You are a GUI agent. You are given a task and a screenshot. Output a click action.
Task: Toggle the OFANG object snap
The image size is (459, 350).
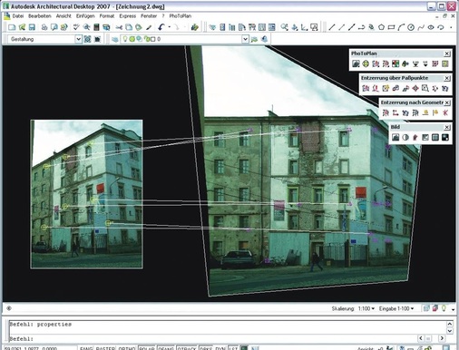pyautogui.click(x=166, y=348)
